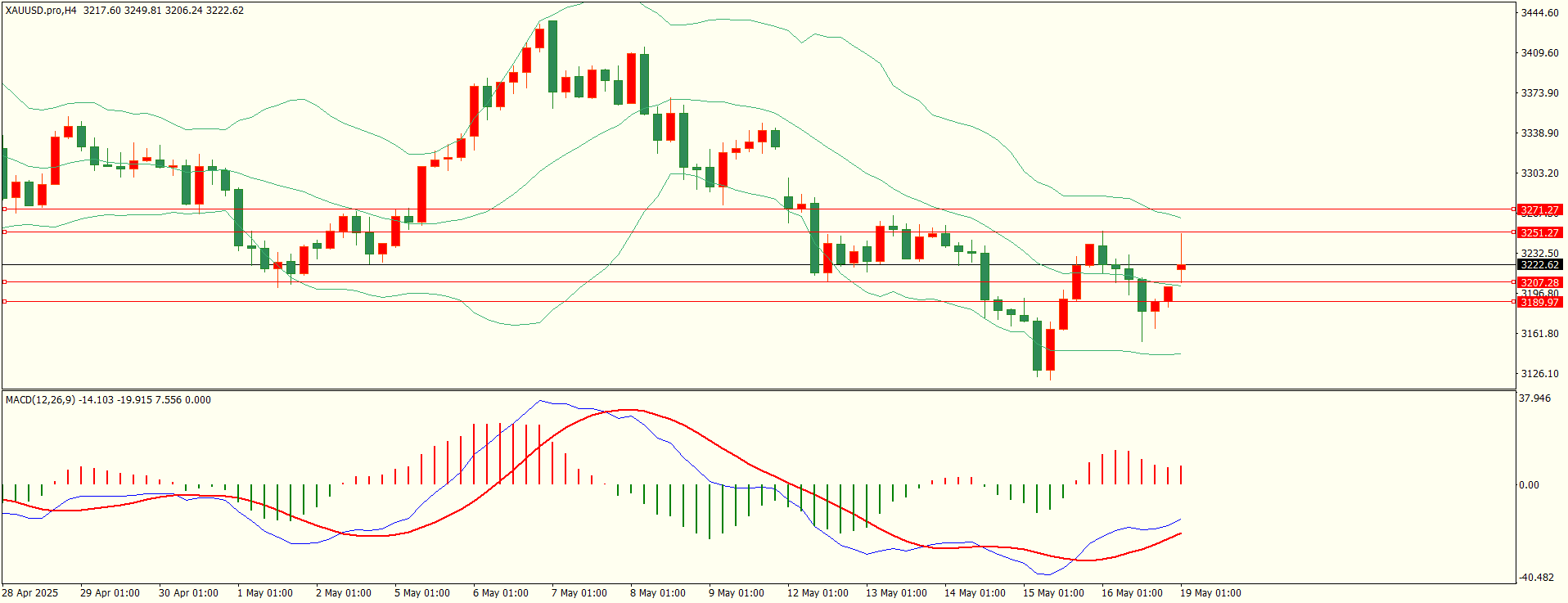Click the -40.482 MACD scale value

[1537, 578]
